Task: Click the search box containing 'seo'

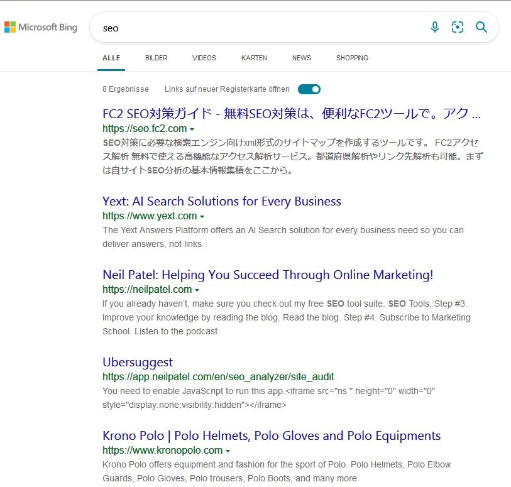Action: point(251,28)
